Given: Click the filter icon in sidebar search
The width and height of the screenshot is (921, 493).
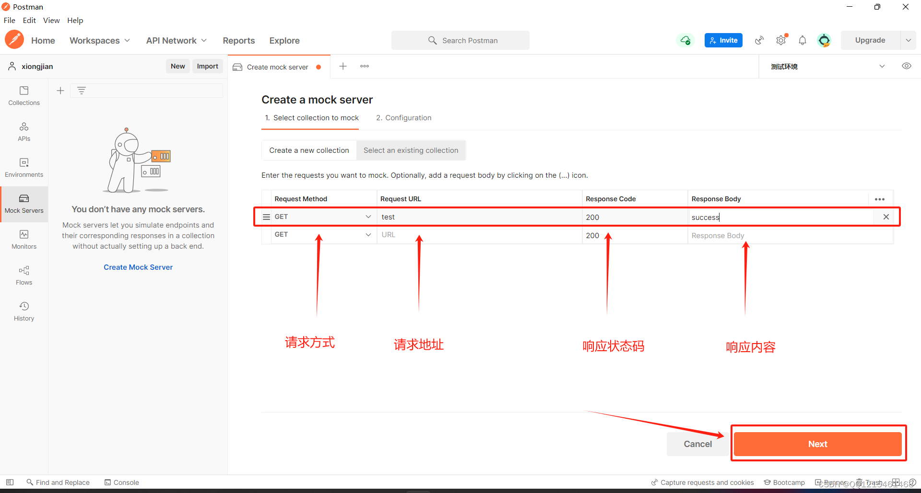Looking at the screenshot, I should [x=82, y=91].
